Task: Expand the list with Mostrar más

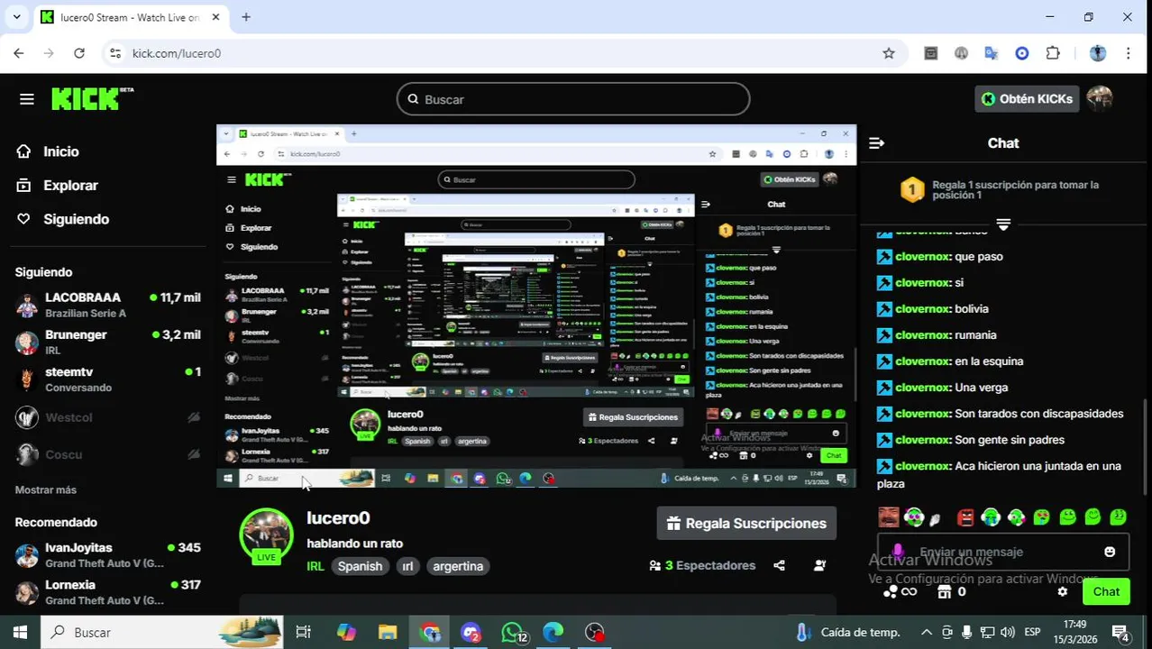Action: pyautogui.click(x=45, y=489)
